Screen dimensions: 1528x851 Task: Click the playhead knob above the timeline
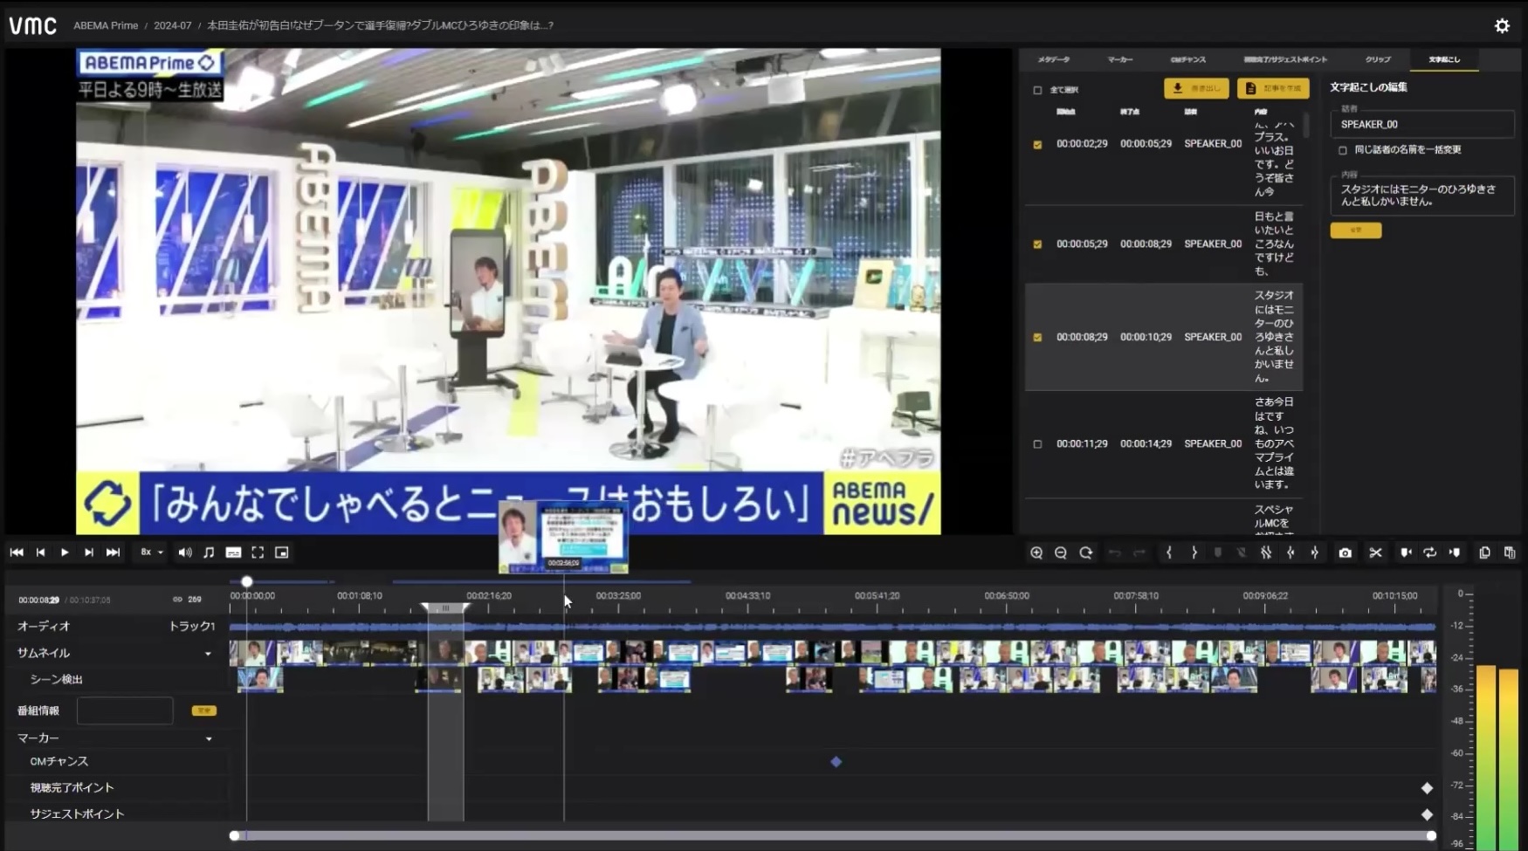point(247,581)
